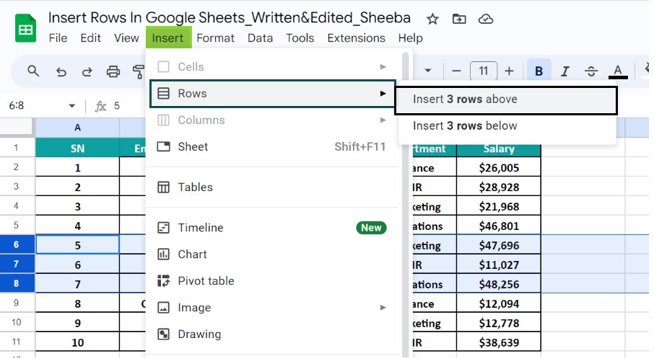Viewport: 654px width, 359px height.
Task: Click the cell containing $38,639
Action: [x=499, y=342]
